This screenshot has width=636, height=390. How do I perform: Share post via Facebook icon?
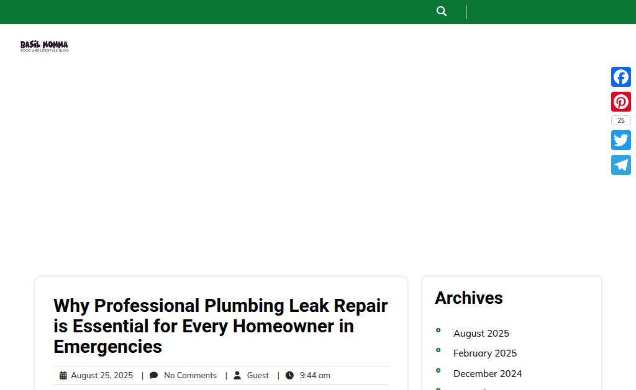pyautogui.click(x=621, y=77)
